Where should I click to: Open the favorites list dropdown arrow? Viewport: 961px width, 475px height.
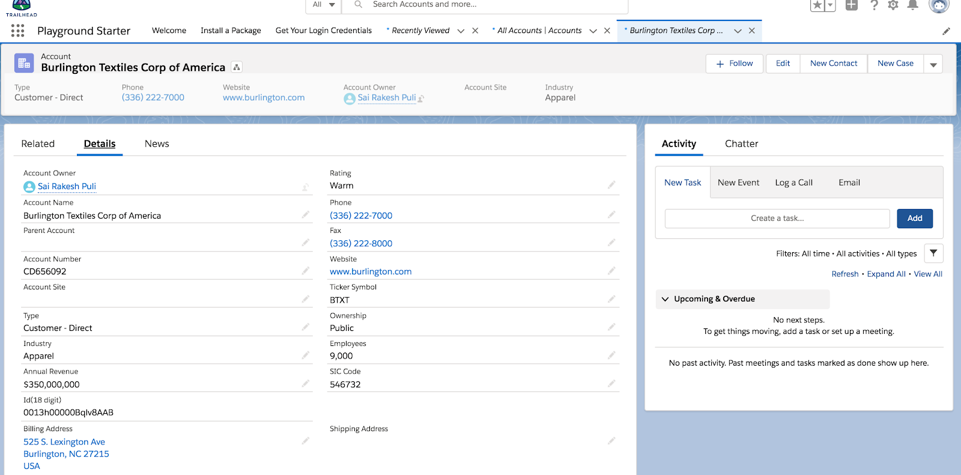(x=830, y=5)
